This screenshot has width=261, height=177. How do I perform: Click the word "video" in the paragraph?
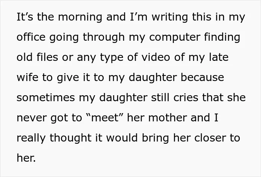click(x=156, y=57)
